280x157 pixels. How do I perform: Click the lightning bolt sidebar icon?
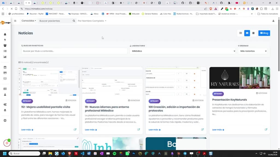pos(5,40)
